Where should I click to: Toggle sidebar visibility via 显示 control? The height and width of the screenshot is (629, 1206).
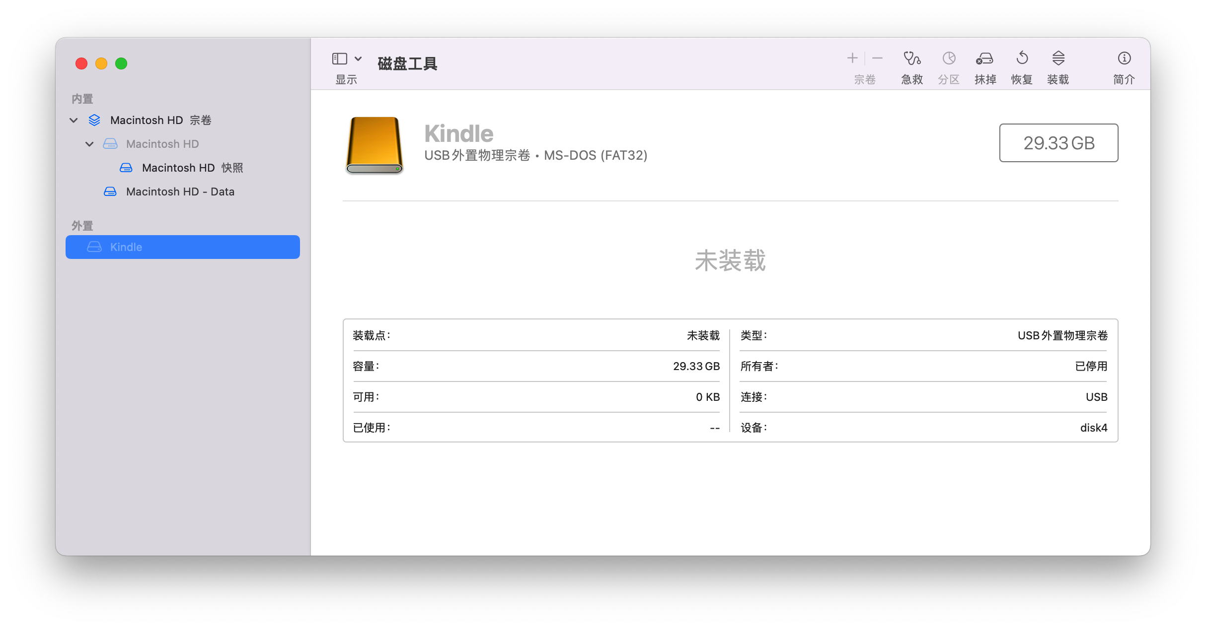point(339,59)
